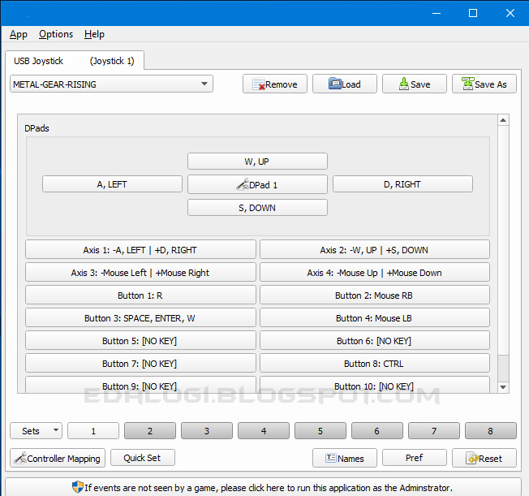Switch to set 2

click(150, 431)
